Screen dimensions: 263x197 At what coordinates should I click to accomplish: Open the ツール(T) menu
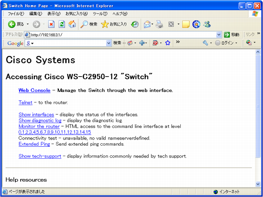(x=100, y=14)
